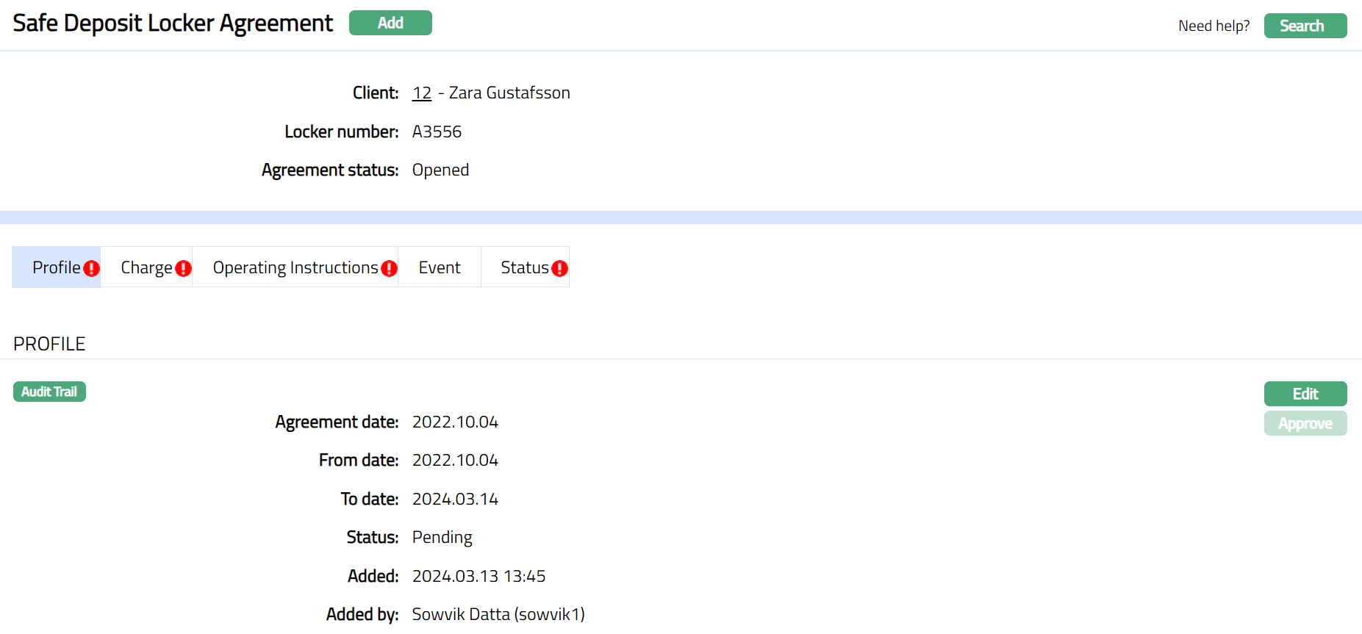This screenshot has width=1362, height=634.
Task: View the Audit Trail
Action: pyautogui.click(x=49, y=392)
